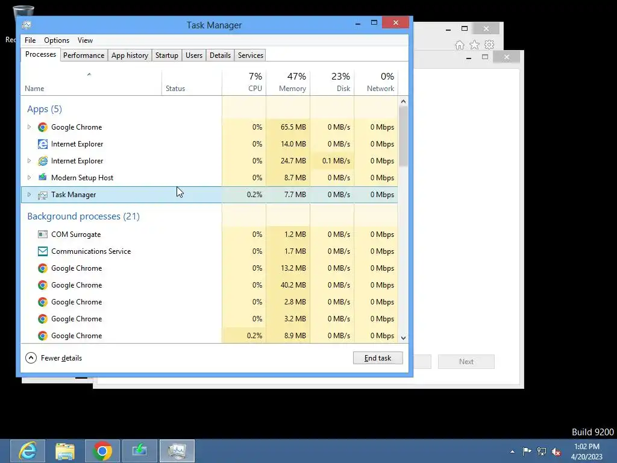Expand the Task Manager process group
The height and width of the screenshot is (463, 617).
click(x=29, y=195)
